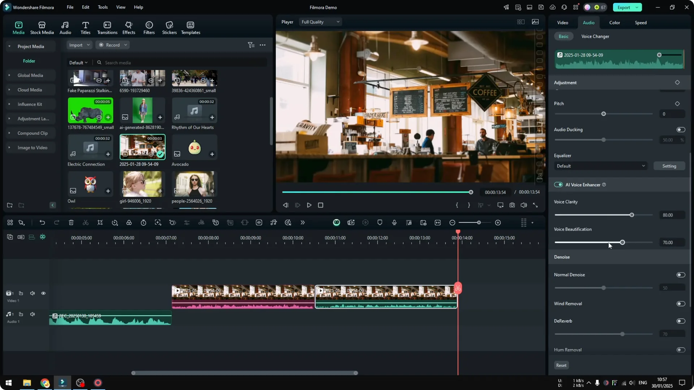Enable the AI Voice Enhancer toggle
Image resolution: width=694 pixels, height=390 pixels.
(558, 185)
